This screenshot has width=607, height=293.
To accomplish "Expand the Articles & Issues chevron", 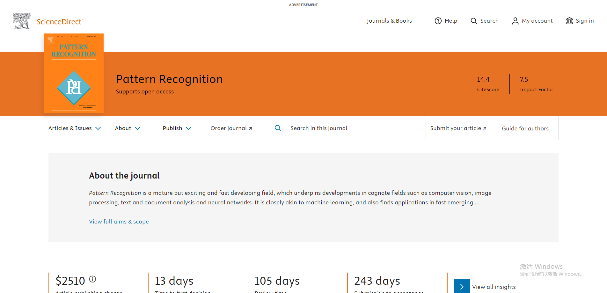I will click(98, 128).
